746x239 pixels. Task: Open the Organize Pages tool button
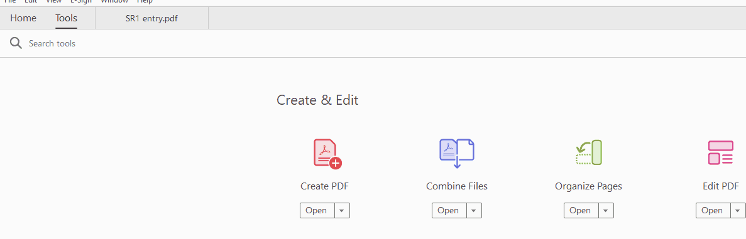(581, 211)
